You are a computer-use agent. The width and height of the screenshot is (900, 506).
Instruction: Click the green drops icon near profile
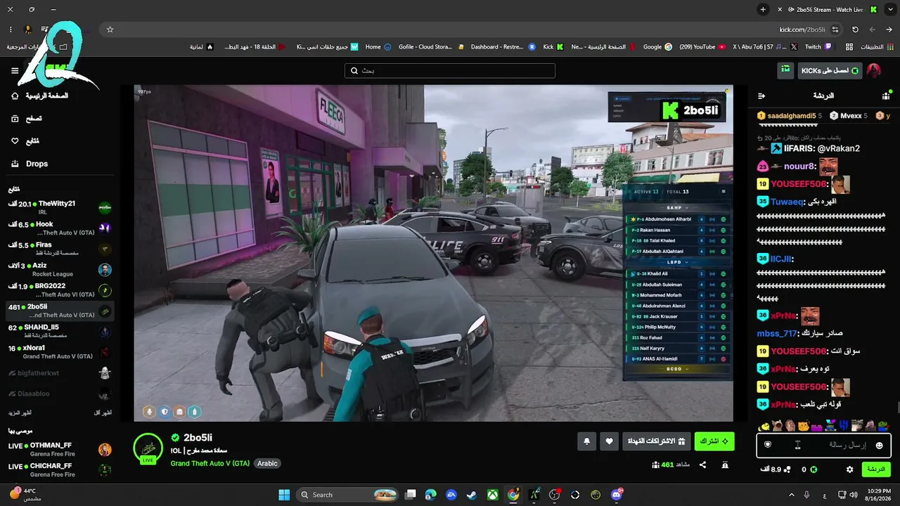pyautogui.click(x=785, y=70)
